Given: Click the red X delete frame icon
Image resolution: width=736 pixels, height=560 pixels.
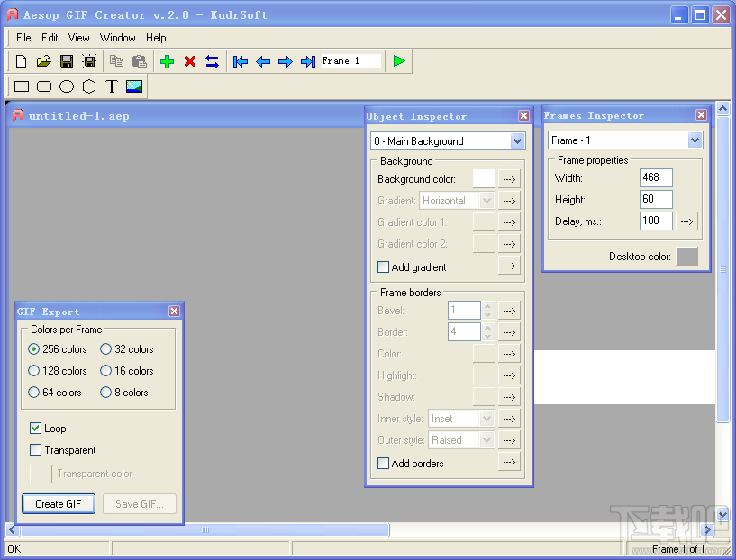Looking at the screenshot, I should coord(190,61).
